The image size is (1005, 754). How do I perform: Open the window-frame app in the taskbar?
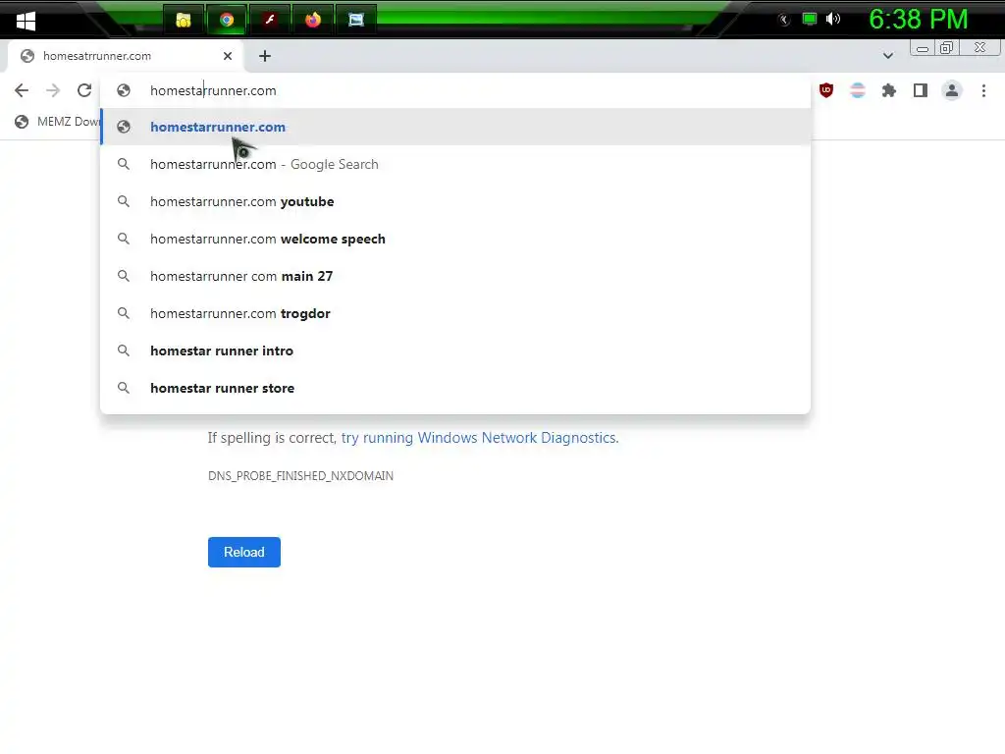pyautogui.click(x=355, y=21)
